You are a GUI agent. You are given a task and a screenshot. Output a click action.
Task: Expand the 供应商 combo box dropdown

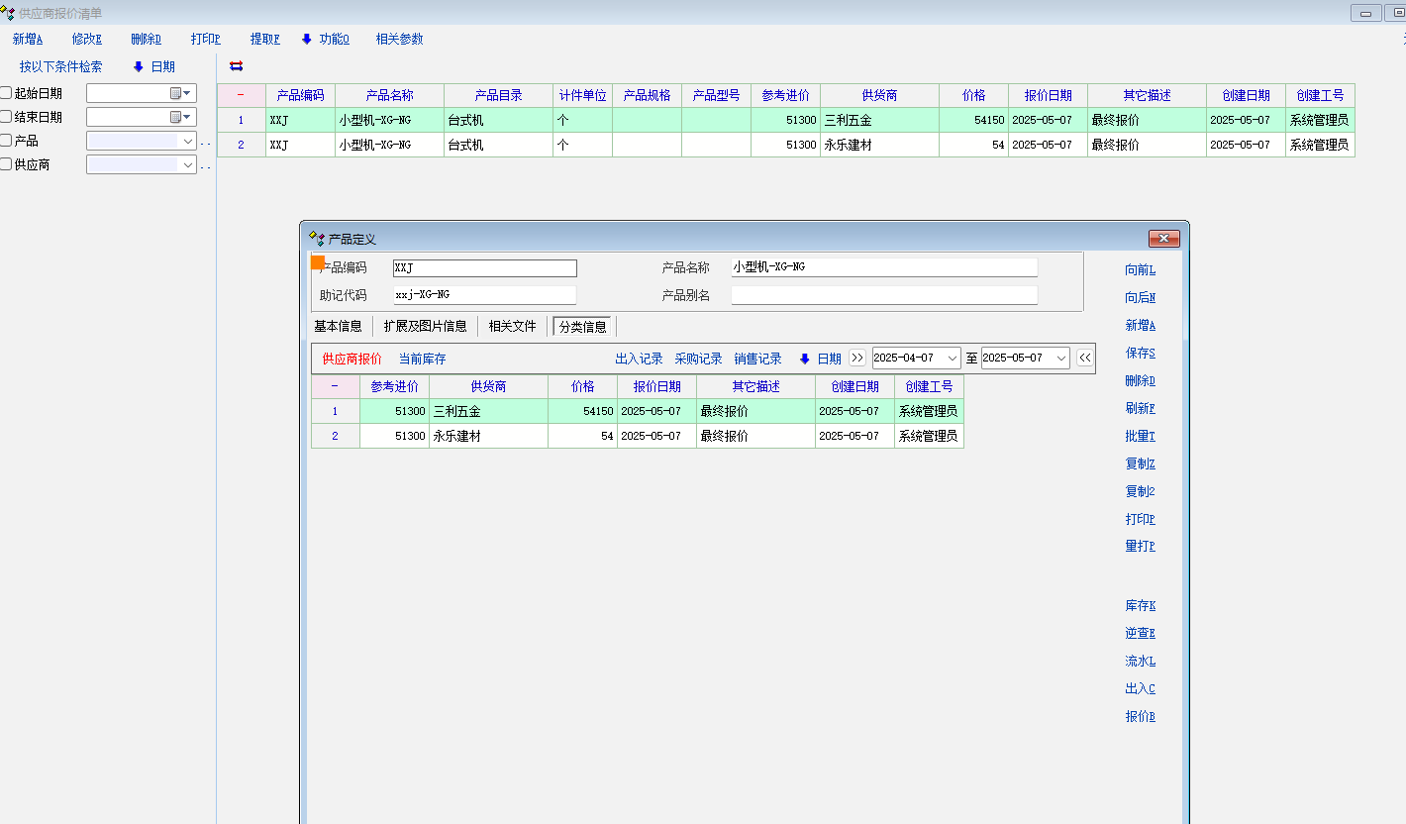tap(188, 164)
